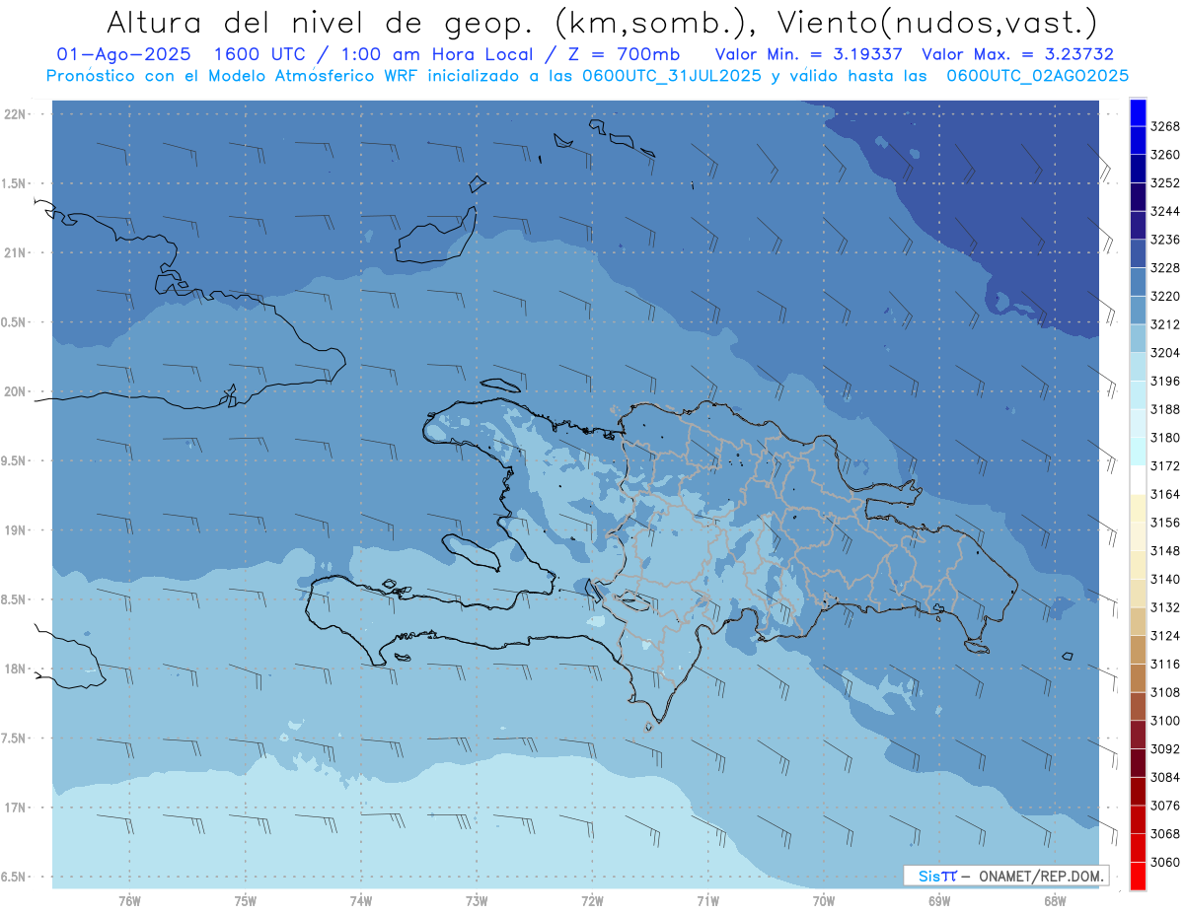Click the bright red swatch below 3060

[x=1138, y=876]
